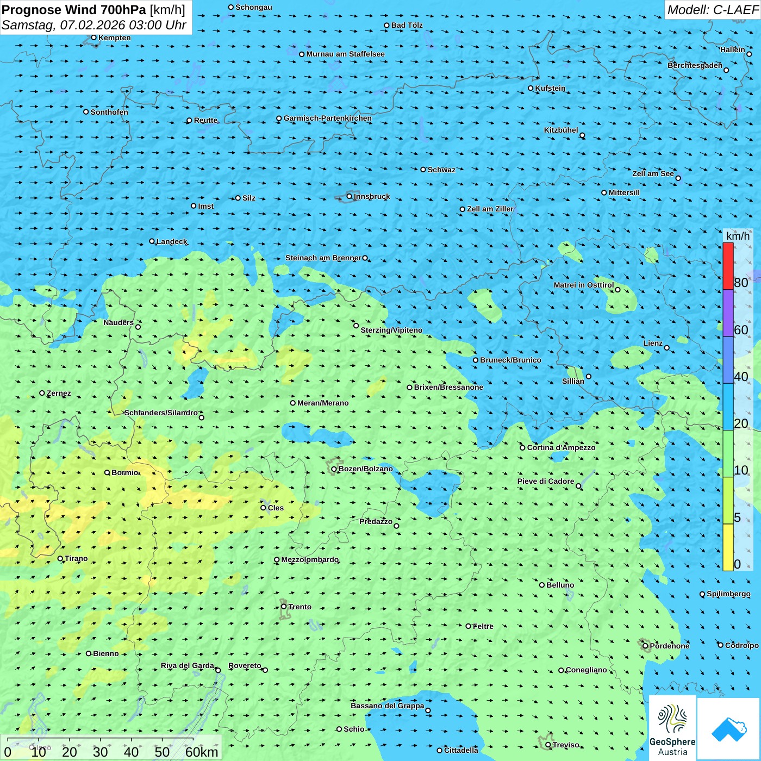This screenshot has width=761, height=761.
Task: Click the 'Bad Tölz' label
Action: tap(407, 25)
